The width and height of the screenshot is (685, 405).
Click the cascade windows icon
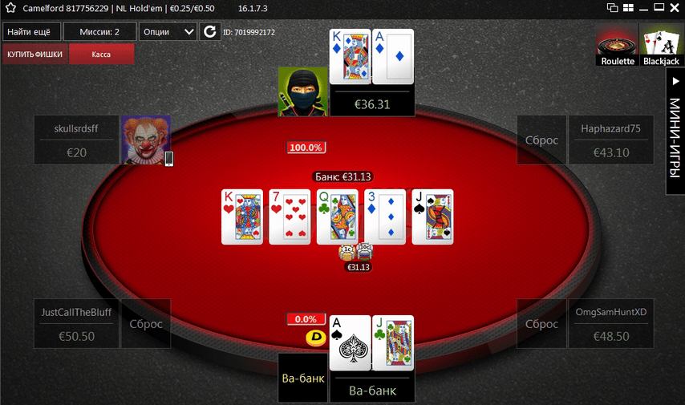pyautogui.click(x=613, y=8)
